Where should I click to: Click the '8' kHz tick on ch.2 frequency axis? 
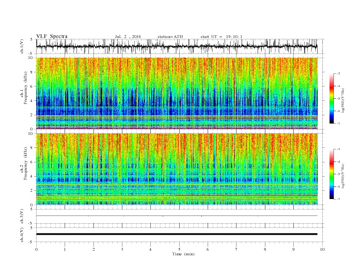pos(32,148)
